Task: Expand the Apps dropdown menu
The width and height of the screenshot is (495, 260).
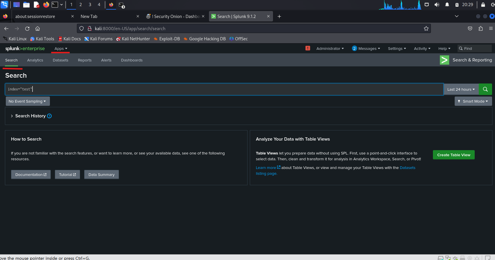Action: pos(61,48)
